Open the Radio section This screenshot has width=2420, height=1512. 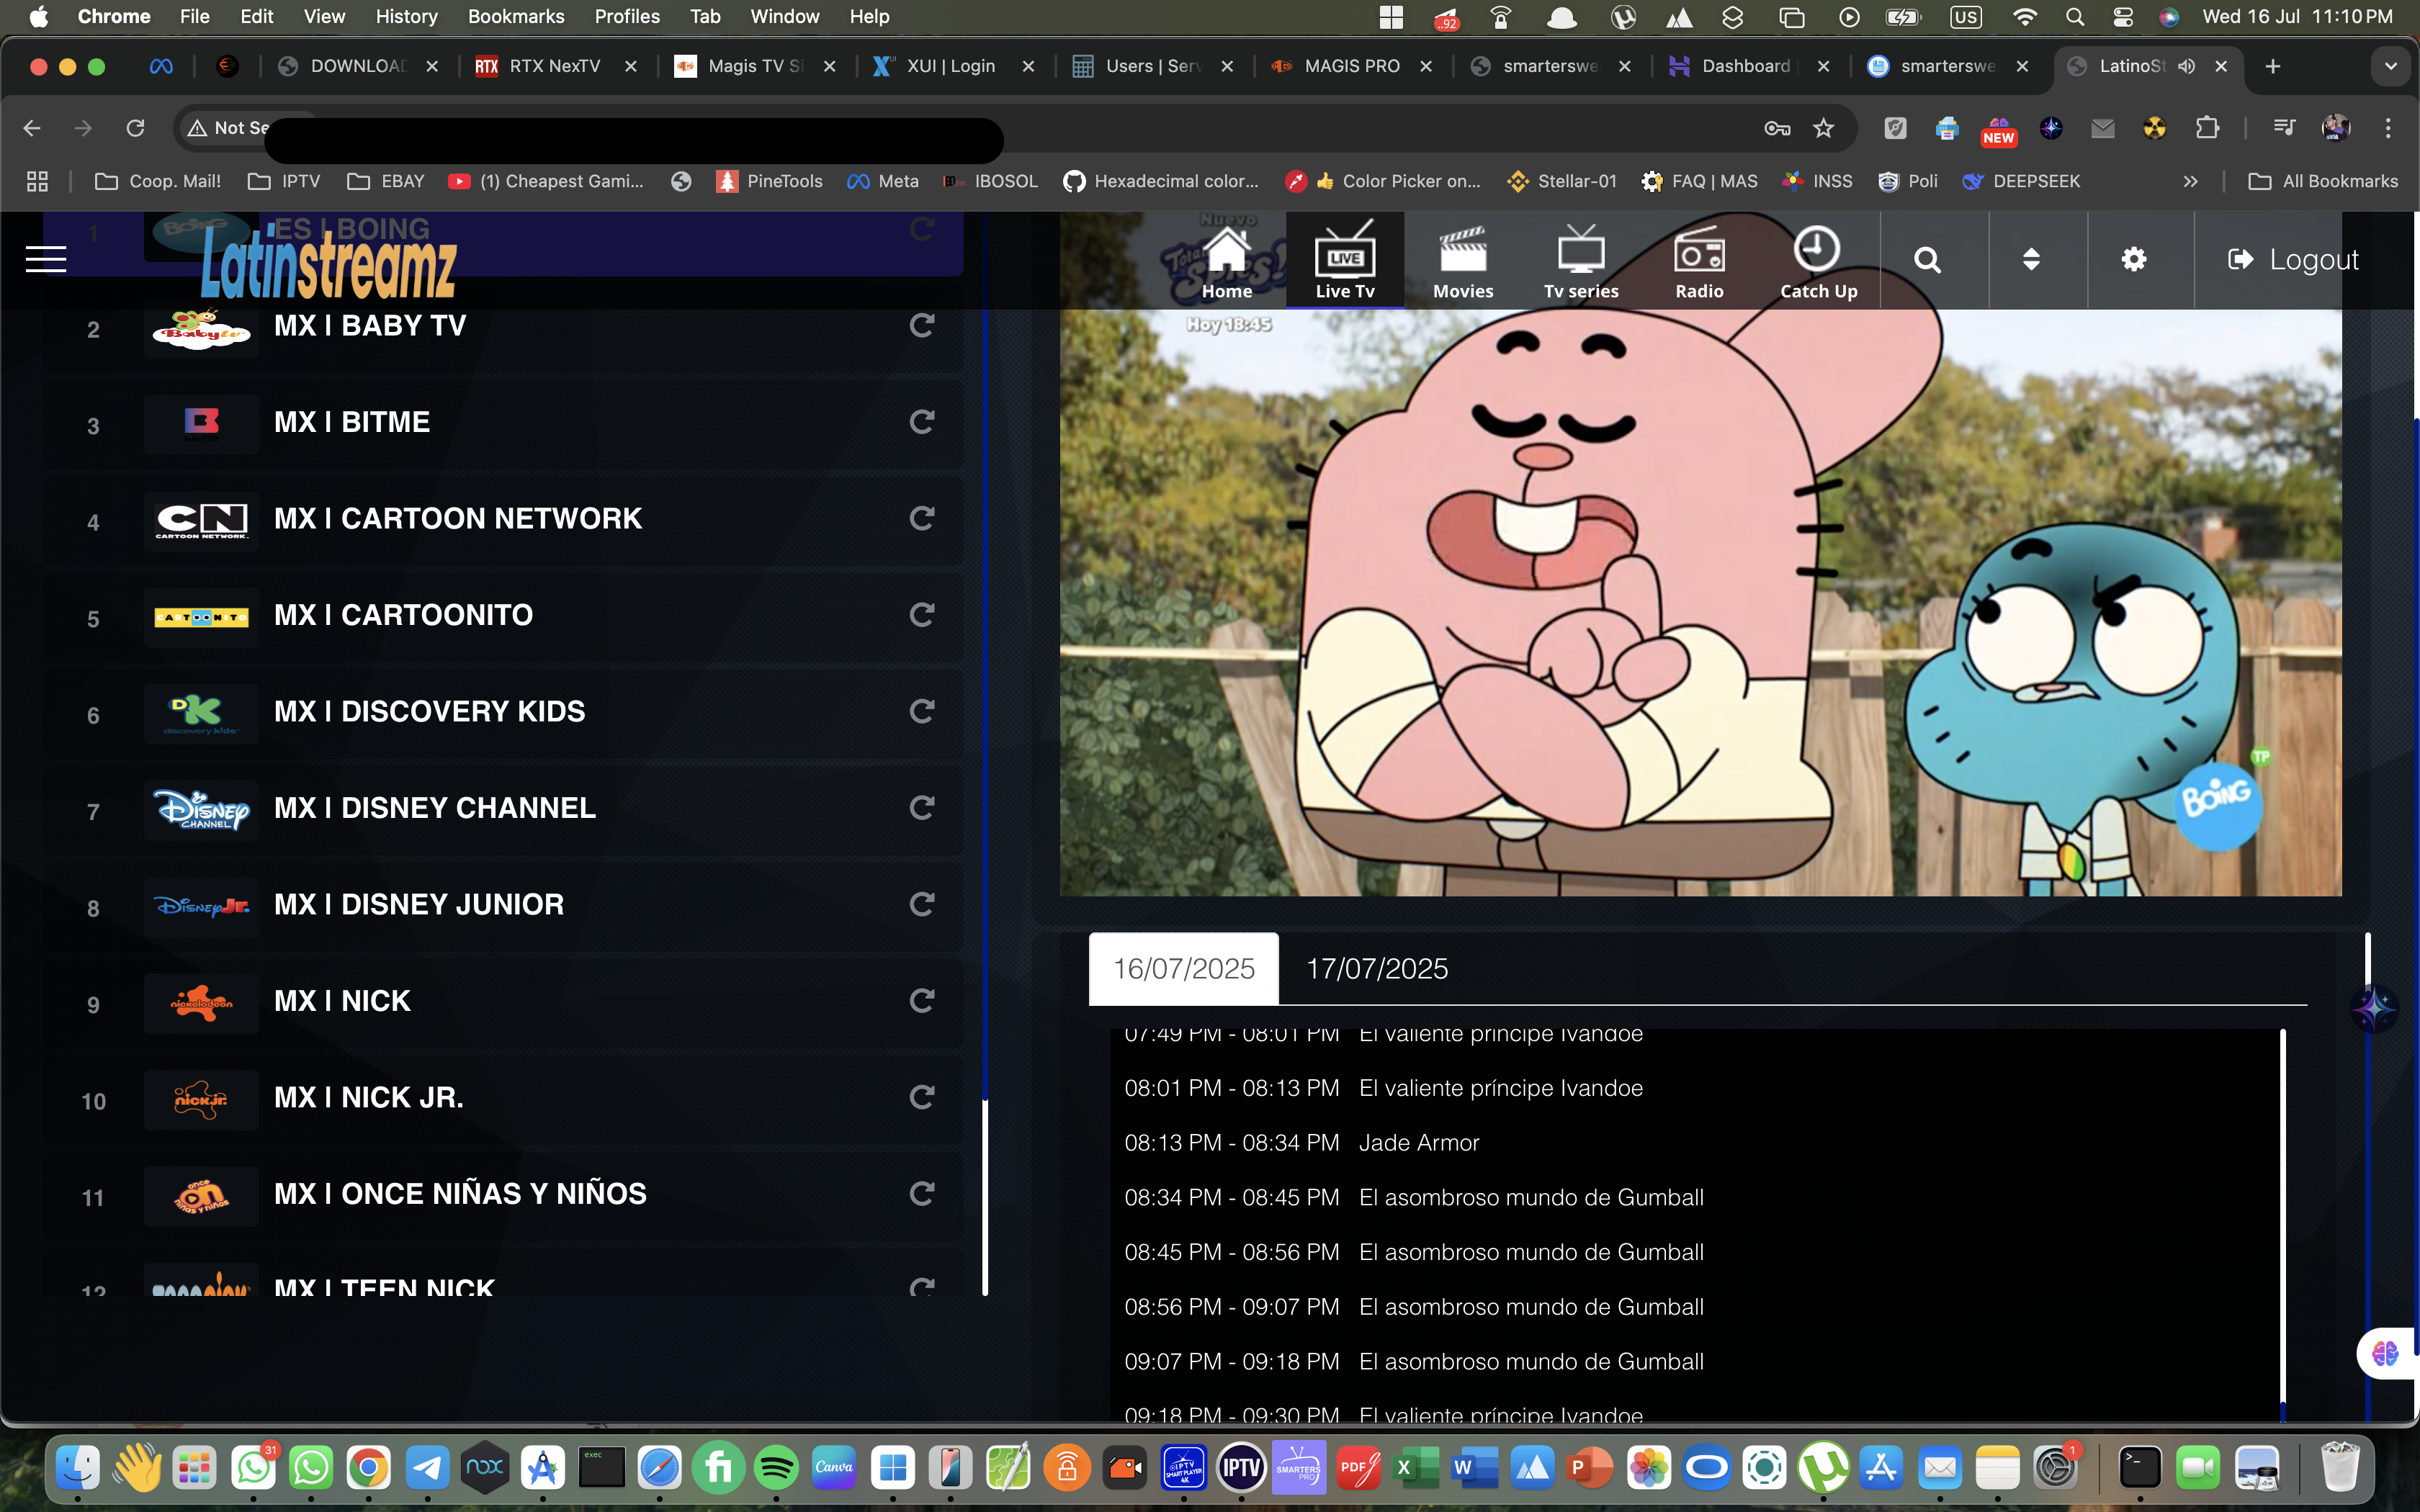pyautogui.click(x=1699, y=258)
